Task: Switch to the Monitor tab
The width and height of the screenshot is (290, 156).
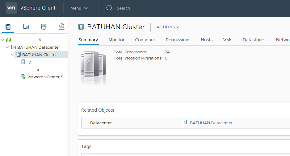Action: click(116, 40)
